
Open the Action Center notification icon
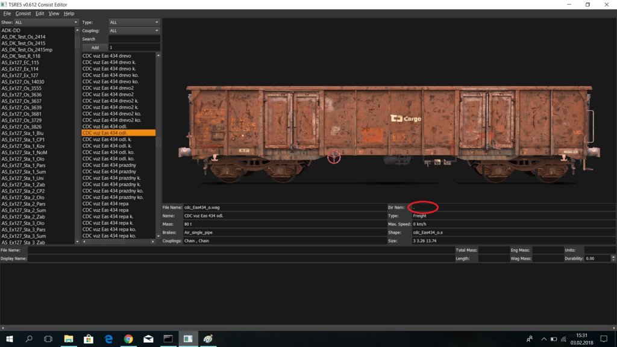[x=604, y=339]
